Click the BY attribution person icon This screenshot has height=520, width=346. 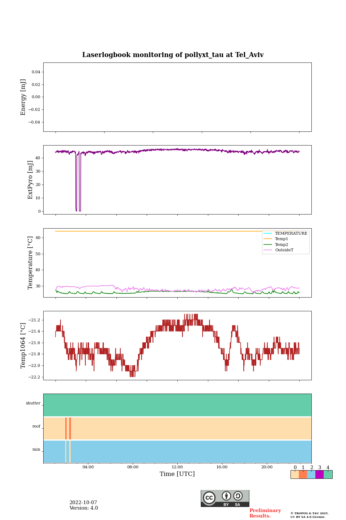(x=226, y=496)
